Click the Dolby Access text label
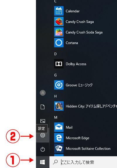The height and width of the screenshot is (168, 117). 76,64
